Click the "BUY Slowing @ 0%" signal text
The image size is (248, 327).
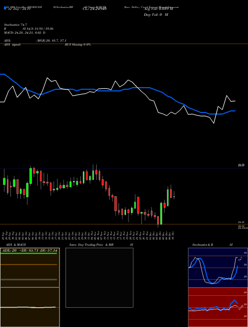click(78, 45)
